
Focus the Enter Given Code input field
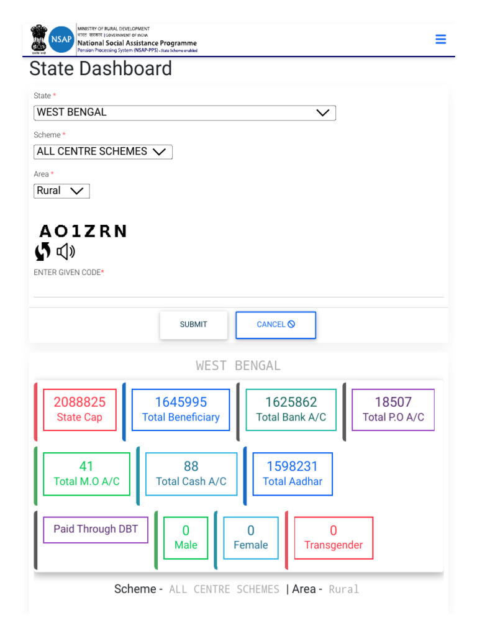pos(238,289)
